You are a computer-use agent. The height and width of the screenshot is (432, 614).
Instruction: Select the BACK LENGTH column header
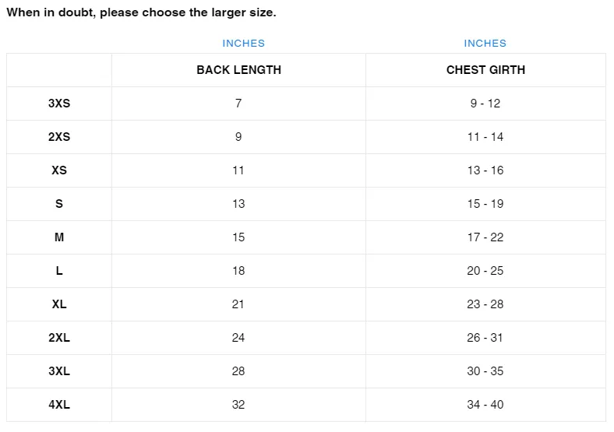(239, 70)
